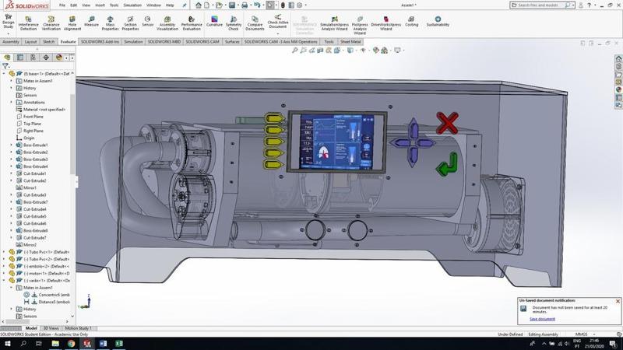Open the Simulation menu
The width and height of the screenshot is (623, 350).
[132, 5]
